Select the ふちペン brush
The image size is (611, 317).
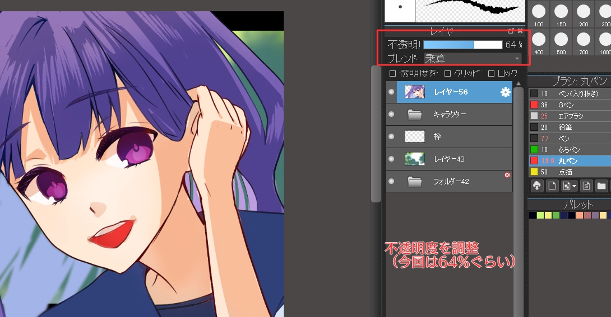pyautogui.click(x=570, y=150)
